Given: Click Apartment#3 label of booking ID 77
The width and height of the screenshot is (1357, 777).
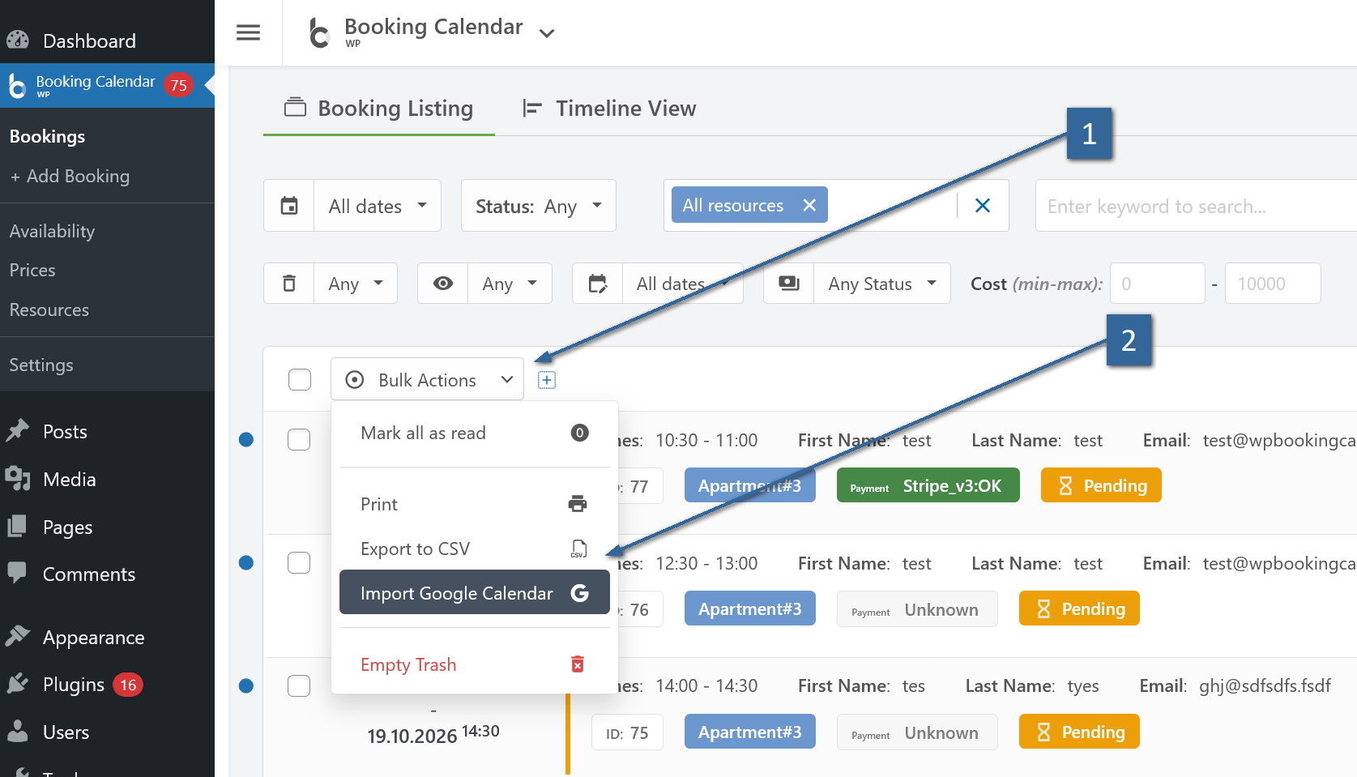Looking at the screenshot, I should click(749, 485).
